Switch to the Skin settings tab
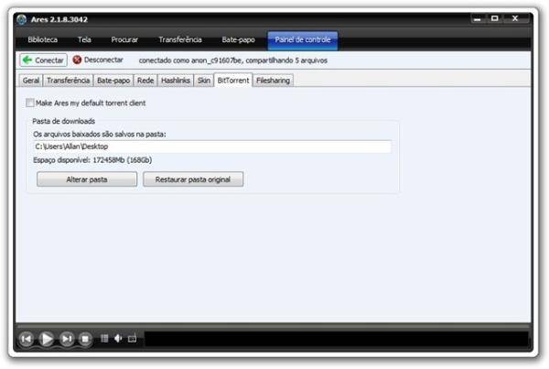Image resolution: width=549 pixels, height=369 pixels. 204,81
